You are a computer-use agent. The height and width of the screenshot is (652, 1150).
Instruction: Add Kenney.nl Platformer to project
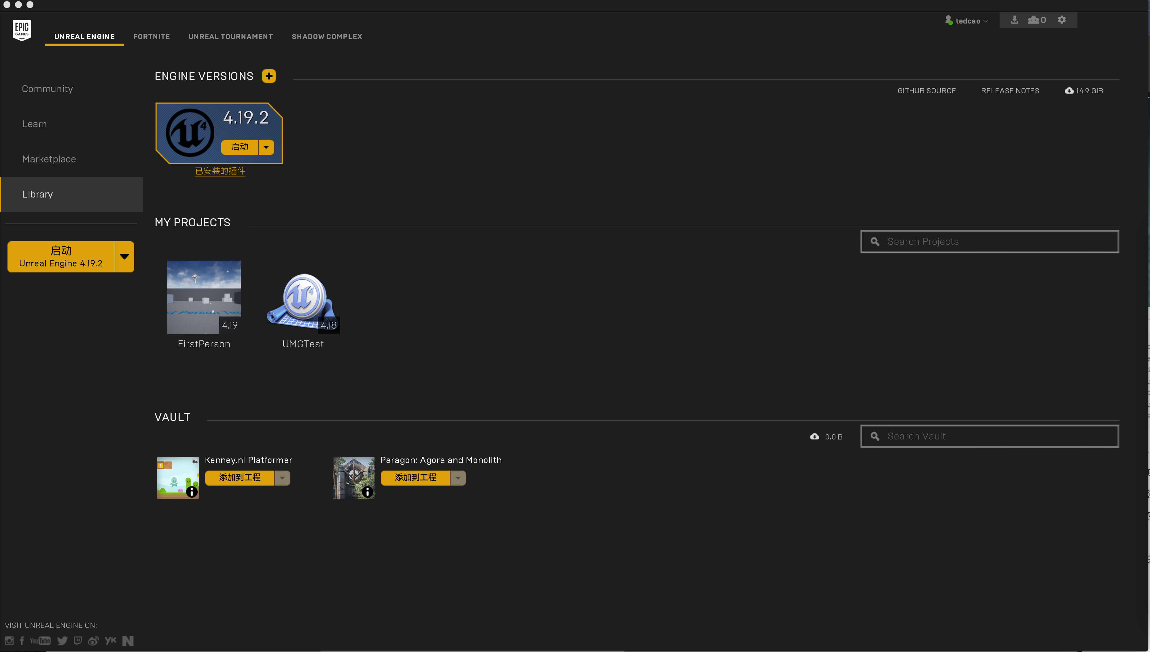click(240, 478)
